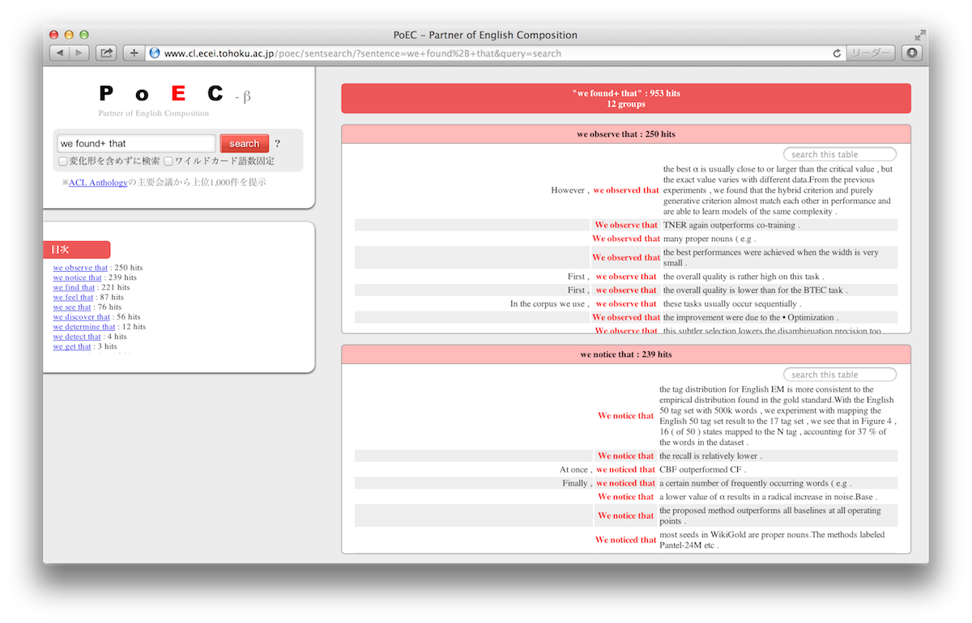The image size is (972, 623).
Task: Jump to "we find that" in contents
Action: coord(75,287)
